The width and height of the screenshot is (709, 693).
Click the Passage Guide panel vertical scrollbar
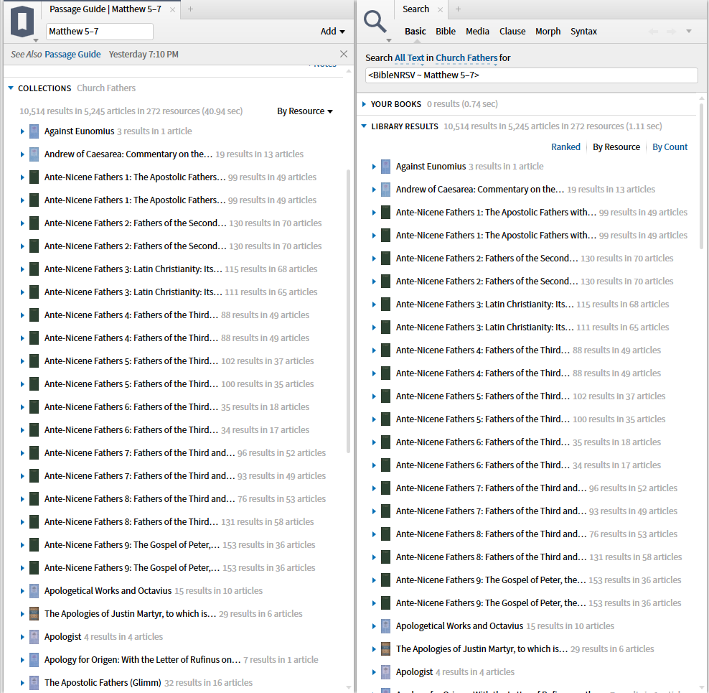[348, 312]
